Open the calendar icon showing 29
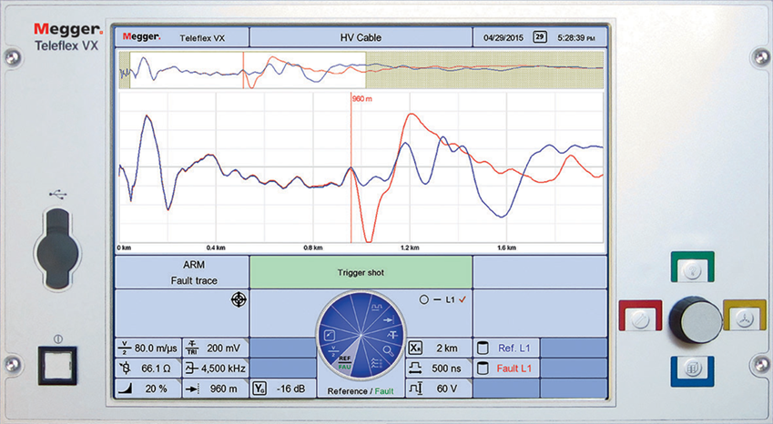Screen dimensions: 773x424 [x=540, y=37]
